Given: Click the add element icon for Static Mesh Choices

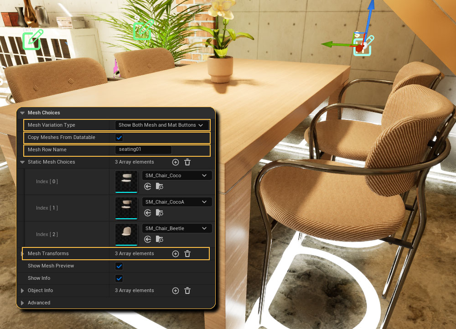Looking at the screenshot, I should click(176, 162).
